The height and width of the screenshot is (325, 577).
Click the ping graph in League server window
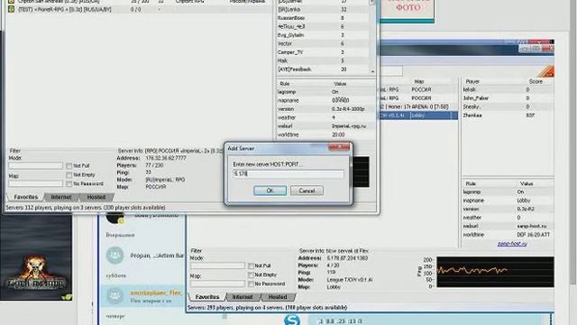pyautogui.click(x=495, y=272)
